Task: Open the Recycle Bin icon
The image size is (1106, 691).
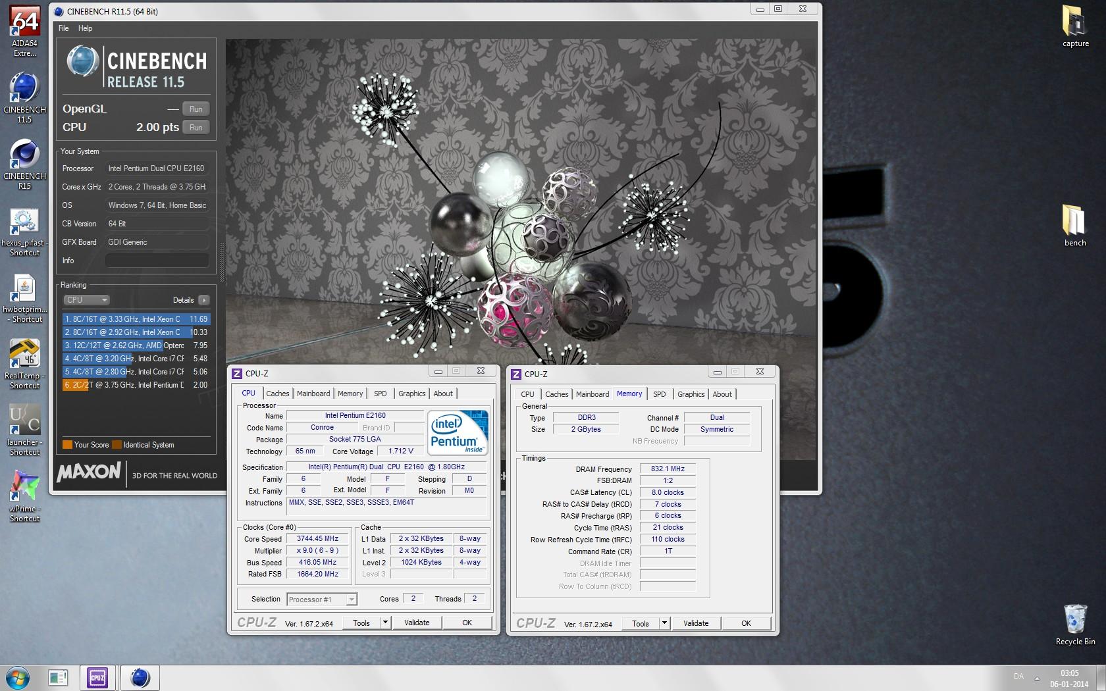Action: coord(1075,625)
